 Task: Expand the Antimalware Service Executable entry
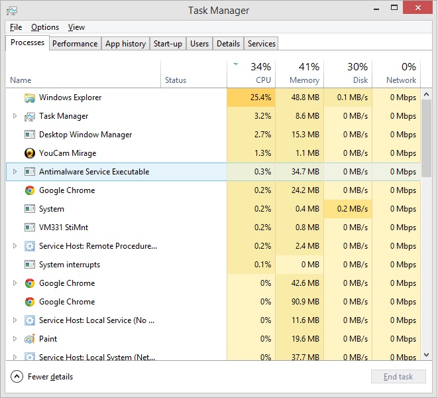(15, 171)
